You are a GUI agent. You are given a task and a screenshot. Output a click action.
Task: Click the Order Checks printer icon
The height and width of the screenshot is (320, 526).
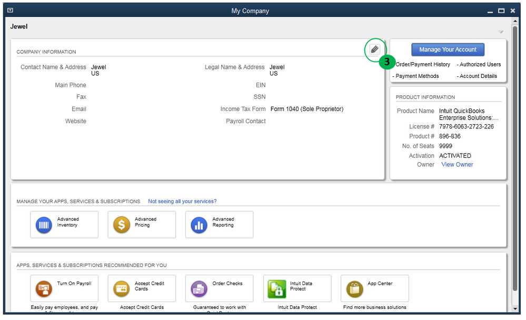[199, 289]
